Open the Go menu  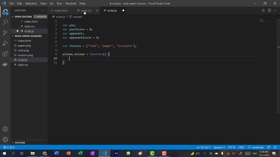[52, 3]
